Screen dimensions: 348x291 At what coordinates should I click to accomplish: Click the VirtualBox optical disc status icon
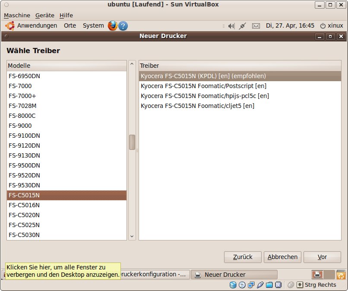[242, 285]
